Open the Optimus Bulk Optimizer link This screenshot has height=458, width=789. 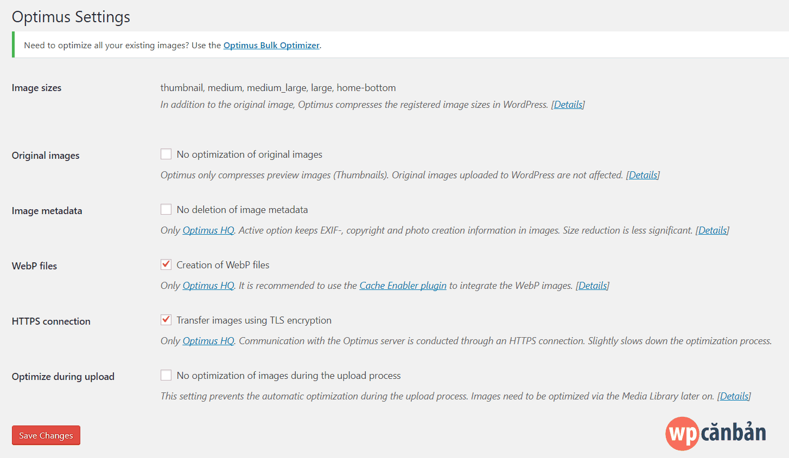tap(271, 46)
